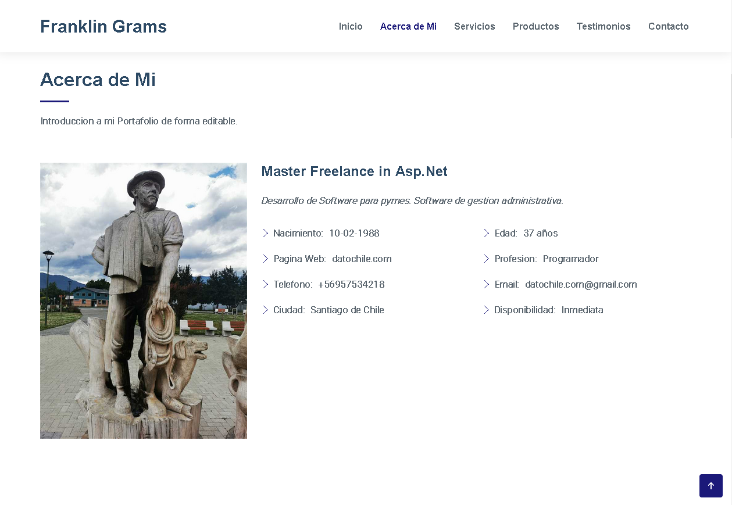Click the 37 años age value
Screen dimensions: 732x505
pyautogui.click(x=541, y=233)
